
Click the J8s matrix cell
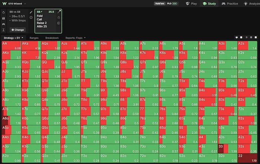pyautogui.click(x=129, y=74)
